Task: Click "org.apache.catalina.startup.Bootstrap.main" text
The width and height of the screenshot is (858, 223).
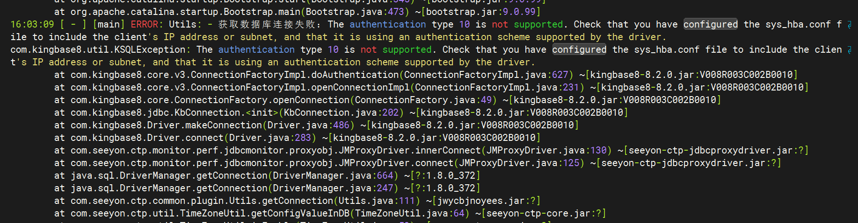Action: pyautogui.click(x=185, y=12)
